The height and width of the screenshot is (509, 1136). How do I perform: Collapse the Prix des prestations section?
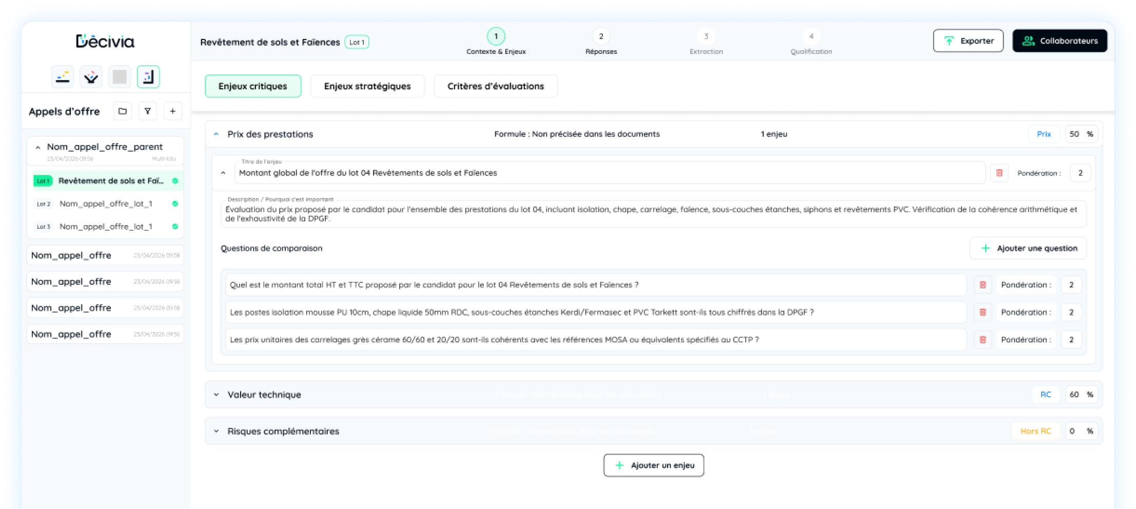216,134
